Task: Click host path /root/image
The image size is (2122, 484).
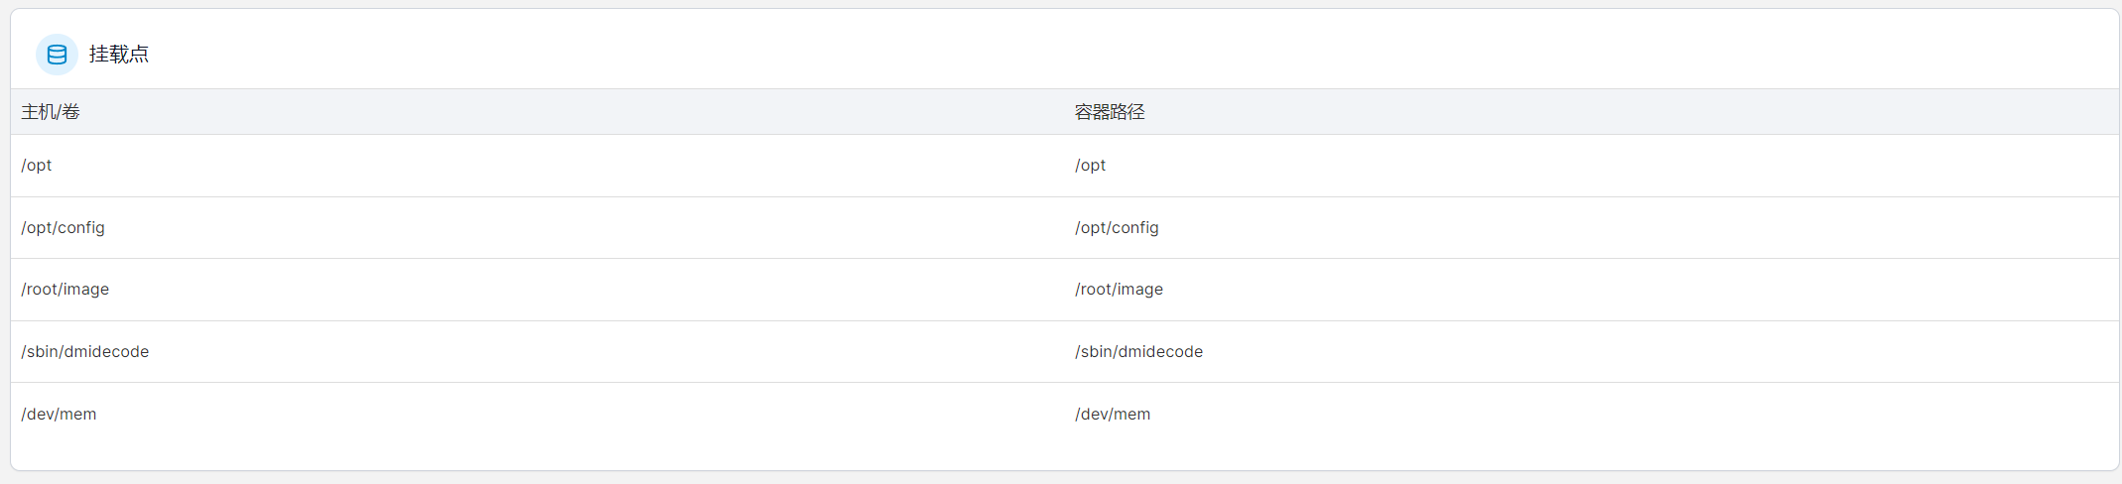Action: click(66, 290)
